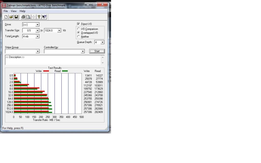Activate context help pointer icon
This screenshot has width=261, height=163.
pyautogui.click(x=44, y=17)
